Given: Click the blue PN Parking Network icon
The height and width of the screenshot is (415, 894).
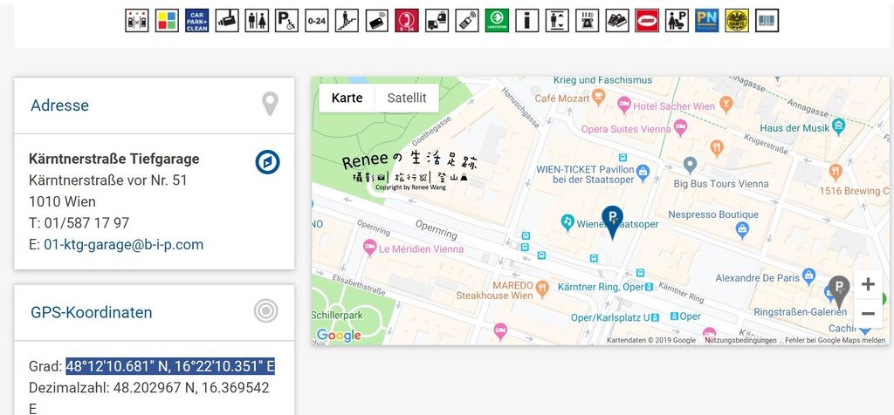Looking at the screenshot, I should (707, 21).
